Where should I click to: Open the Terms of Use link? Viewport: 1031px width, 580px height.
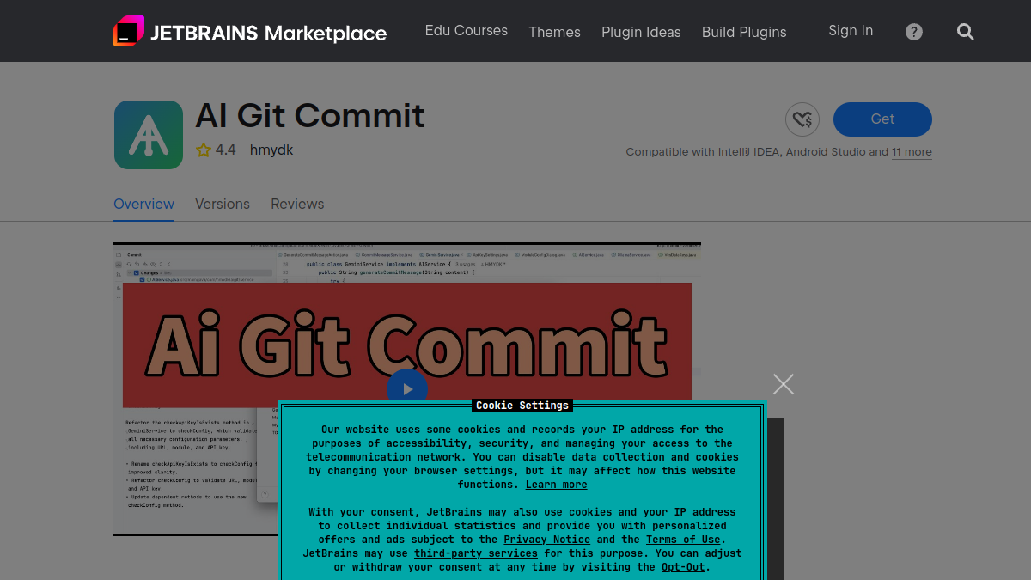point(683,540)
